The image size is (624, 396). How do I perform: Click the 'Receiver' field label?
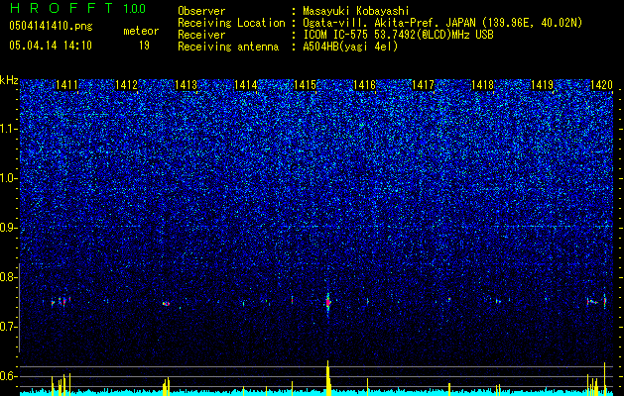pos(201,35)
